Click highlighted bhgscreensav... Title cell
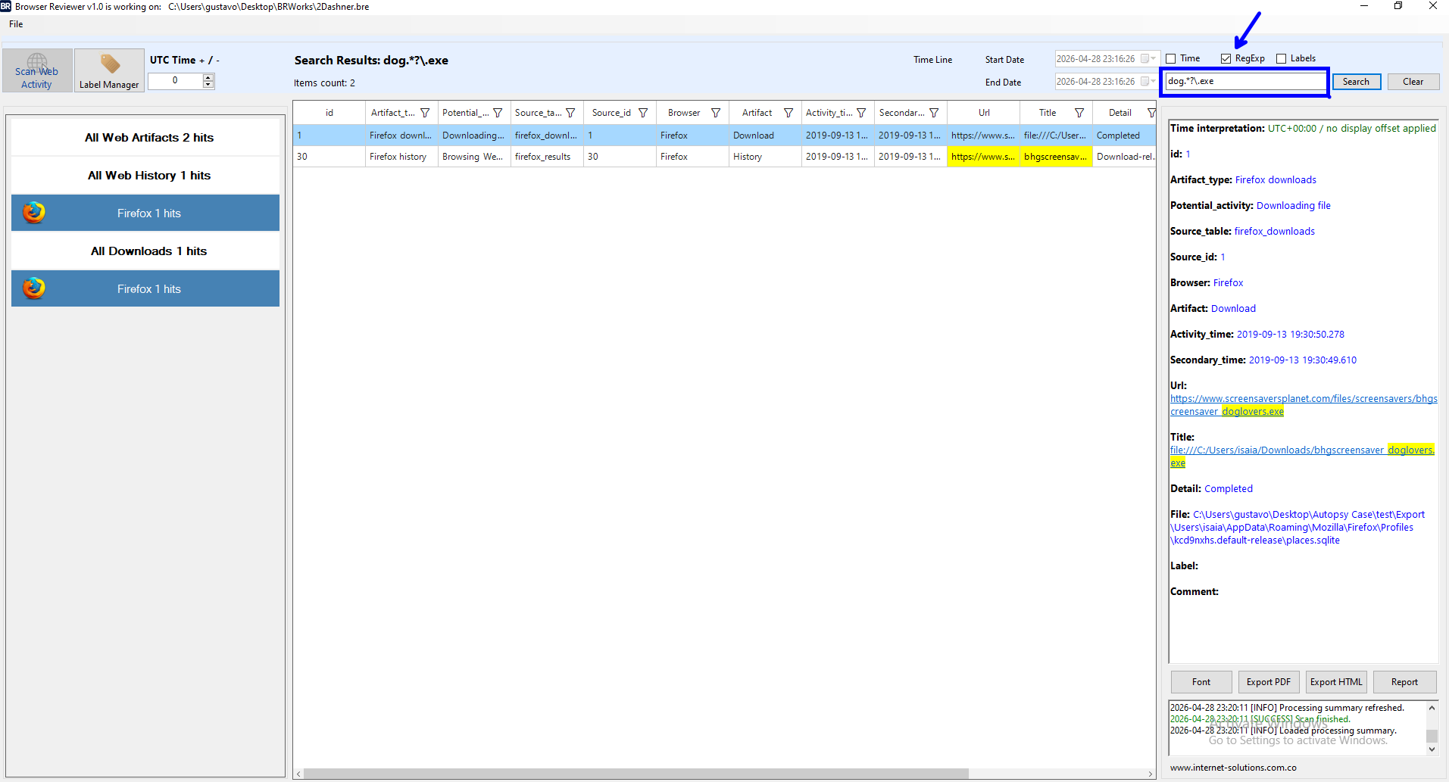The image size is (1449, 782). pyautogui.click(x=1056, y=157)
